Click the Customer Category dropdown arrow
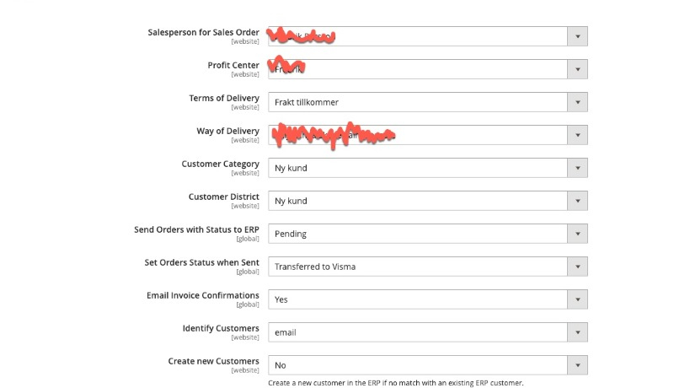The image size is (674, 388). click(577, 168)
